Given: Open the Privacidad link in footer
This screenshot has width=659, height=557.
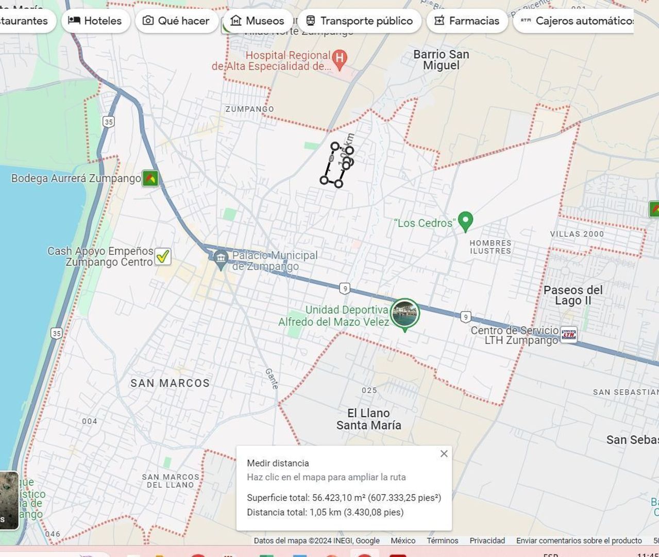Looking at the screenshot, I should tap(487, 540).
